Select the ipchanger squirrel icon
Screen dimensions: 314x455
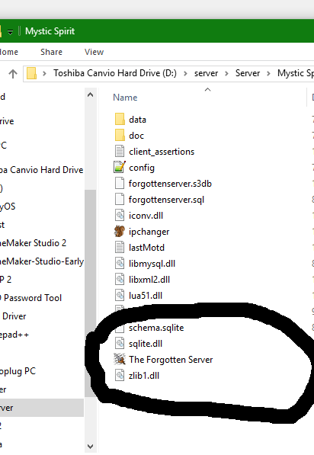[x=119, y=231]
